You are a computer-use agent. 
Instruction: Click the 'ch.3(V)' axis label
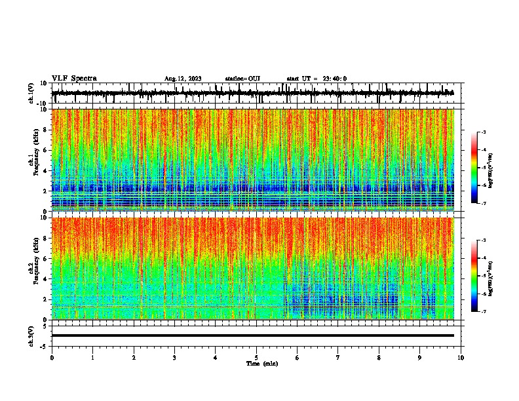[31, 336]
